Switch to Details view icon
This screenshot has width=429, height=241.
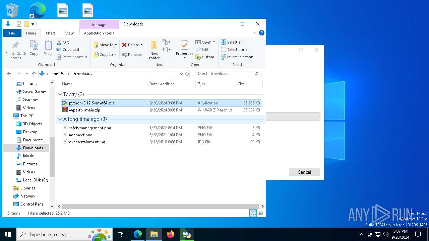[x=253, y=213]
